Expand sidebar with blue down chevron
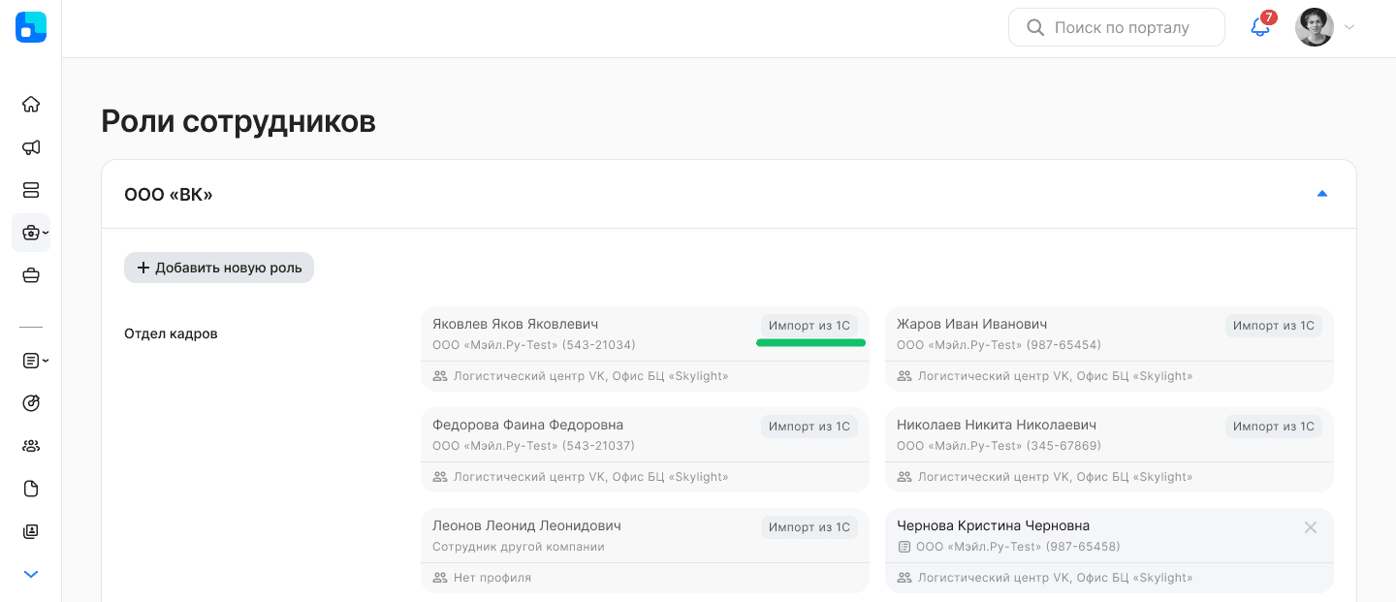 [x=31, y=574]
